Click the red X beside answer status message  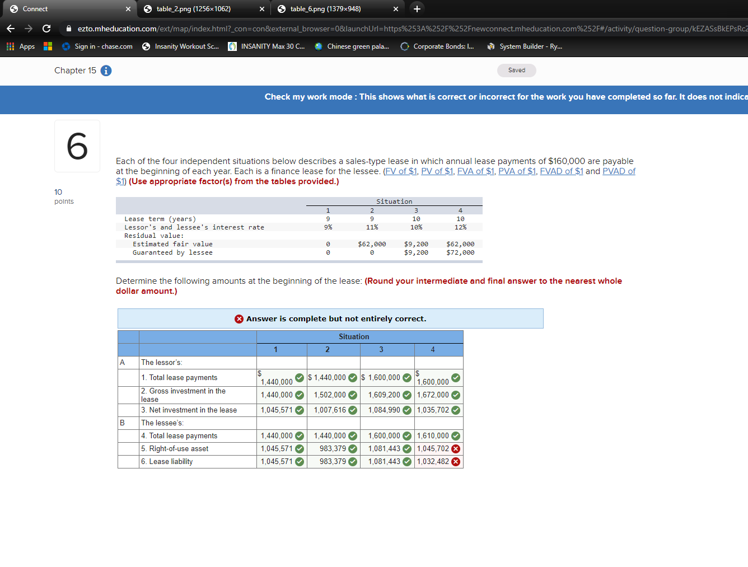[x=239, y=319]
